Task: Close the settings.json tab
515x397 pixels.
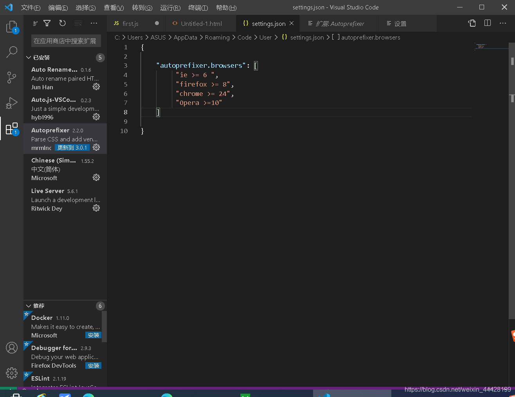Action: [x=292, y=23]
